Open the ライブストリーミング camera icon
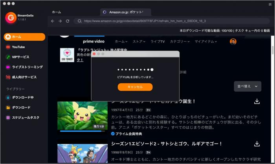275x164 pixels. point(8,67)
